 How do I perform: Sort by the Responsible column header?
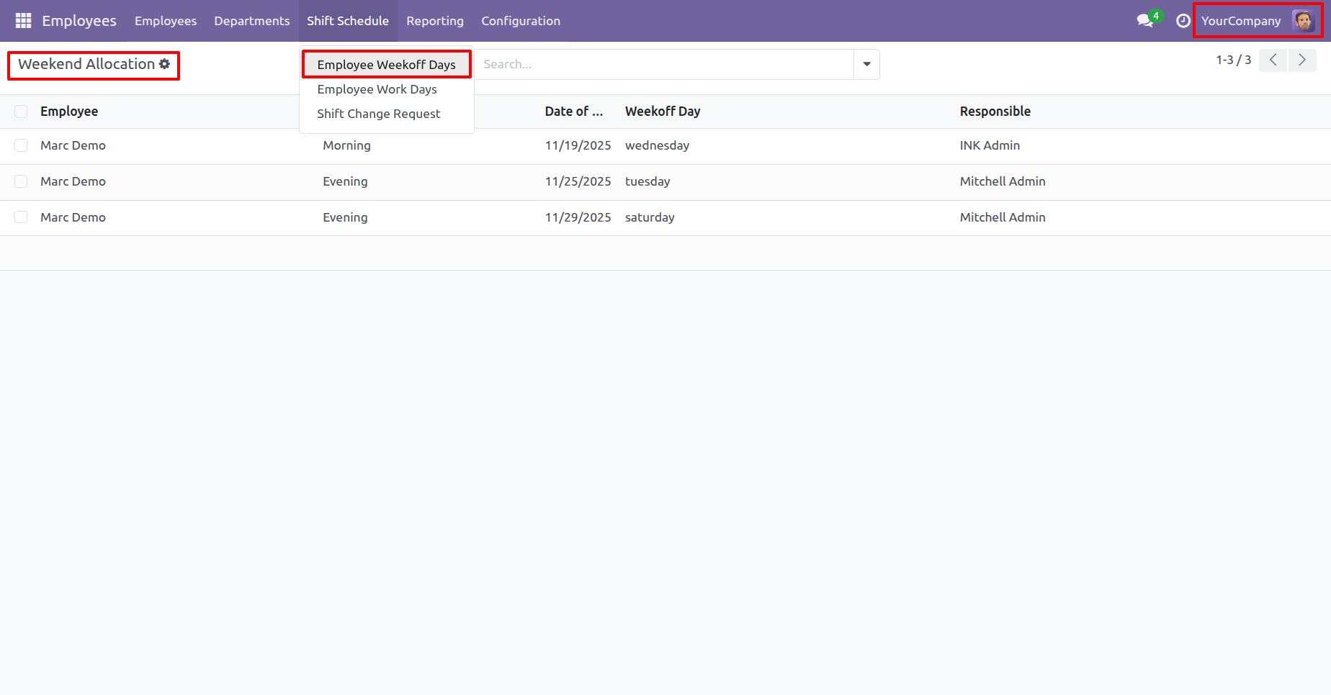pos(995,112)
